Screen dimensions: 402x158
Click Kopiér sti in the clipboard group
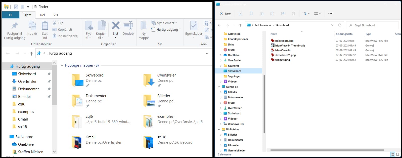click(x=62, y=29)
